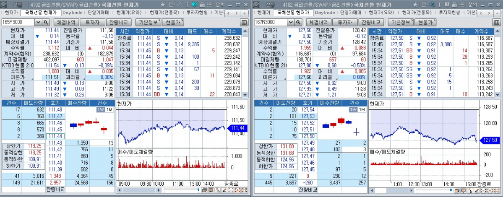This screenshot has height=197, width=503.
Task: Click 체결내역 button in right window
Action: click(318, 22)
